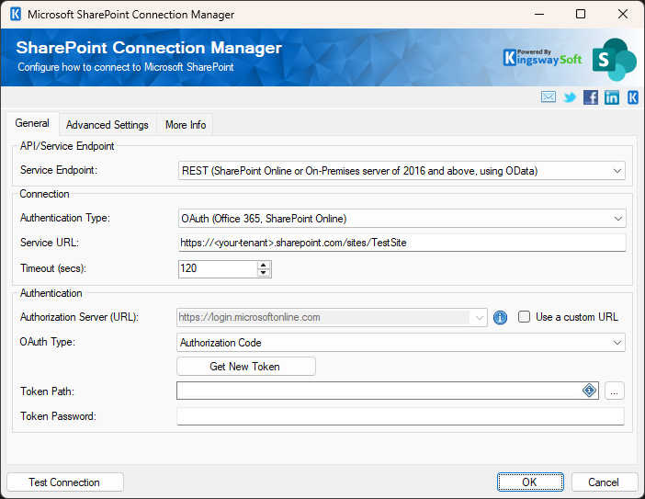Click the Get New Token button
This screenshot has height=499, width=645.
click(245, 367)
